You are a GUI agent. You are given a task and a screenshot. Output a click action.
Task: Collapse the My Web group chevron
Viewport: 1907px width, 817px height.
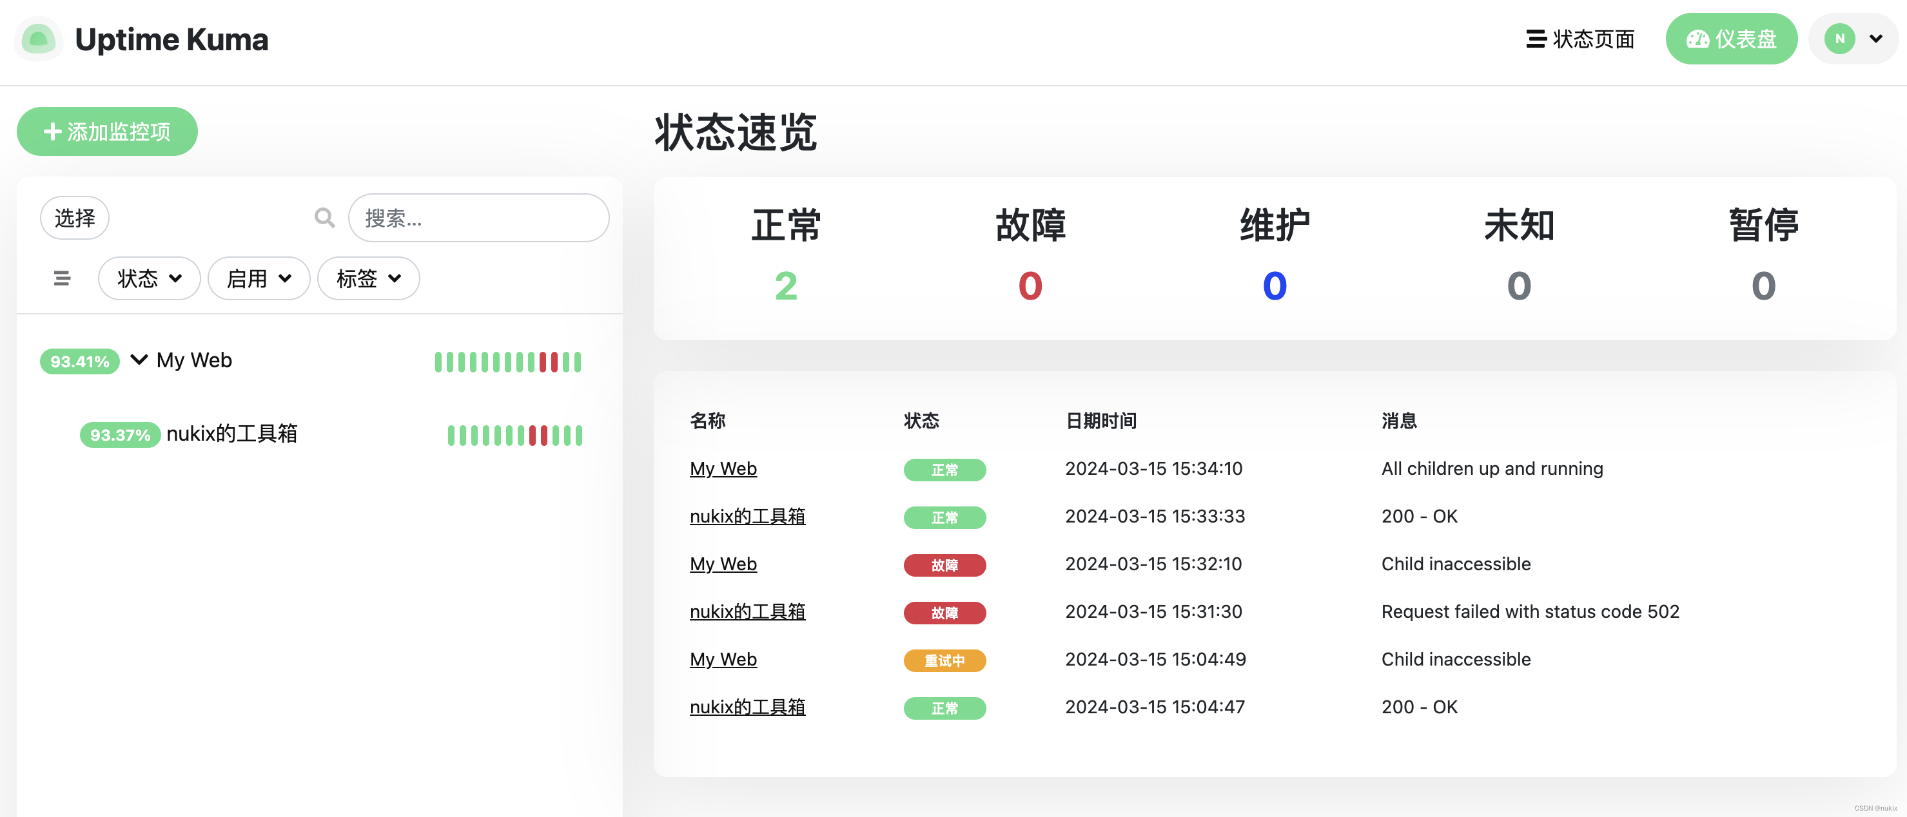pyautogui.click(x=139, y=360)
